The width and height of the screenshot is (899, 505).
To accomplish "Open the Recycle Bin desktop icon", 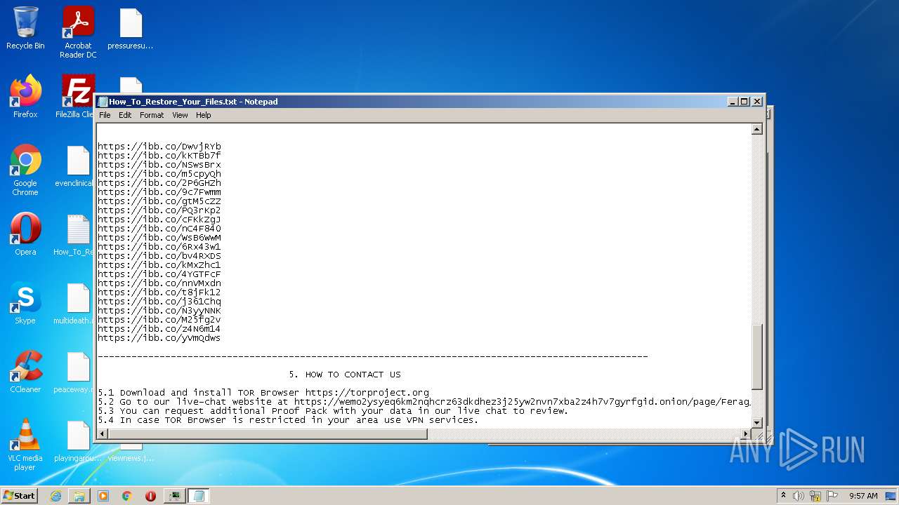I will point(25,29).
